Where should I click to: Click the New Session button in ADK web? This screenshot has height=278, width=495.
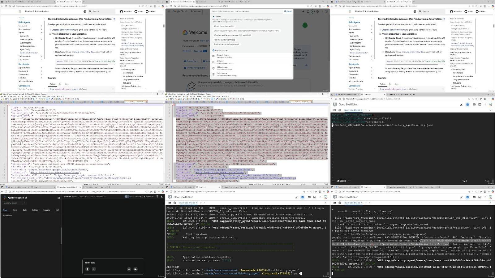click(x=149, y=196)
